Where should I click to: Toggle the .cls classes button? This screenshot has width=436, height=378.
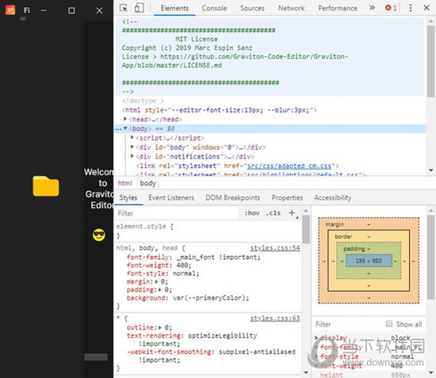[273, 213]
